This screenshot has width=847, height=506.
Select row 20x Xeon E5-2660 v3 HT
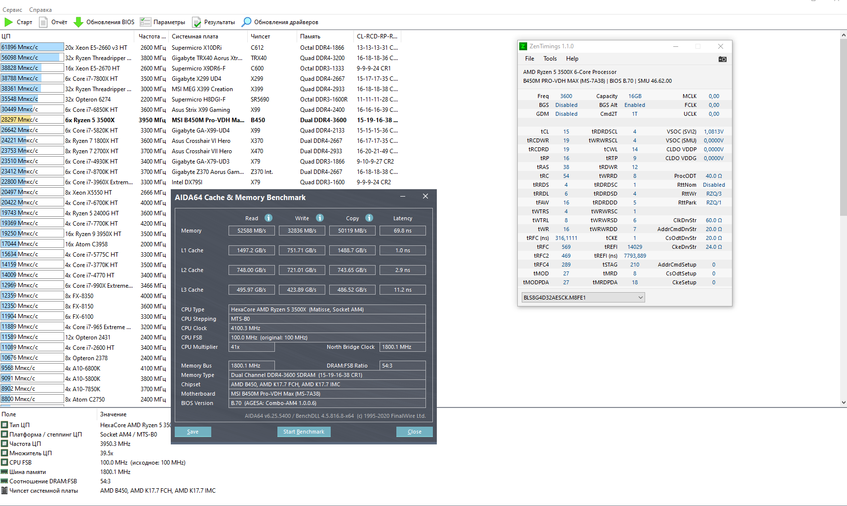coord(199,47)
